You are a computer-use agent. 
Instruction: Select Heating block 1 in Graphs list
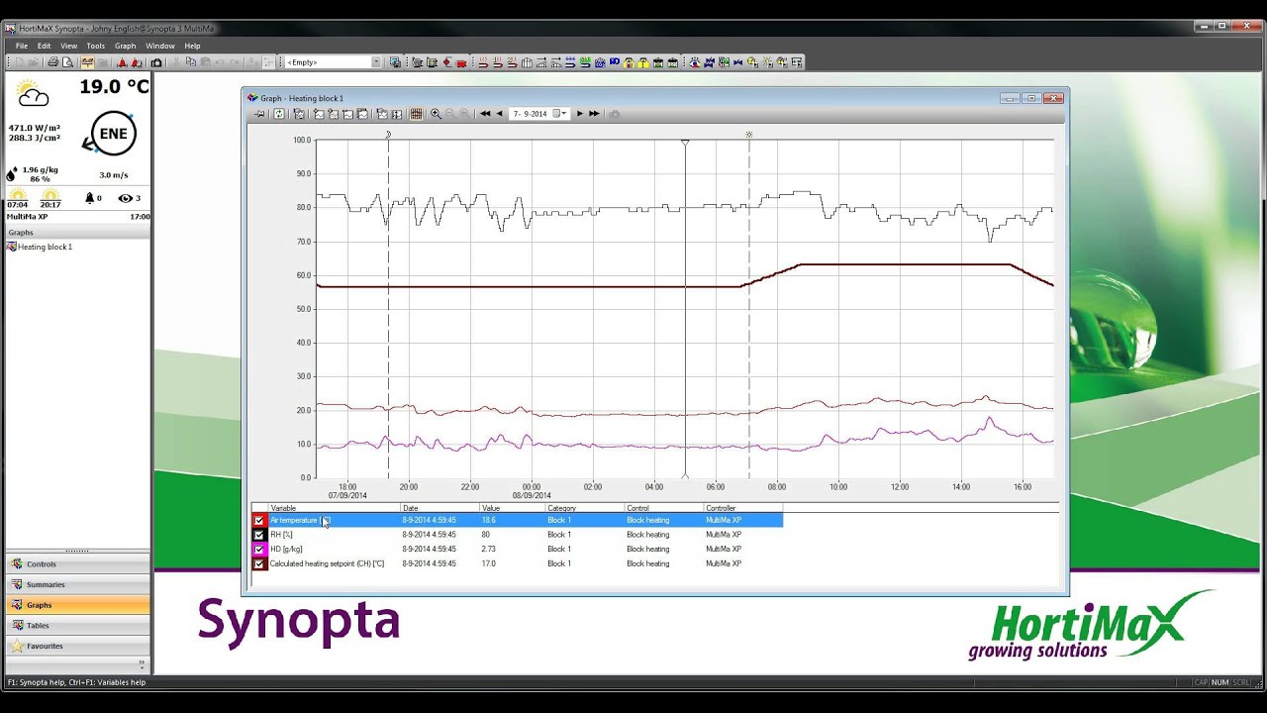[x=45, y=247]
